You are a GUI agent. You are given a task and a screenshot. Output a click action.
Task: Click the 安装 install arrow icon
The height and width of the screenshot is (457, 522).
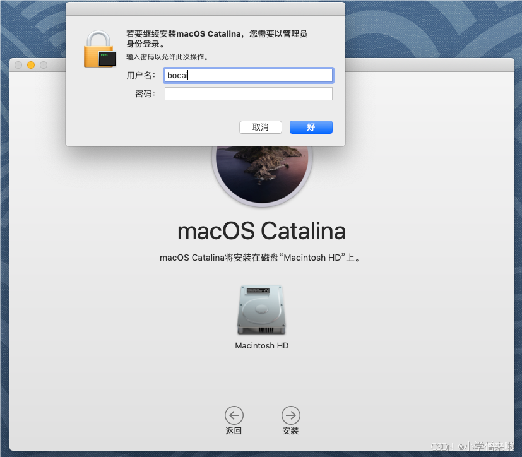tap(290, 415)
